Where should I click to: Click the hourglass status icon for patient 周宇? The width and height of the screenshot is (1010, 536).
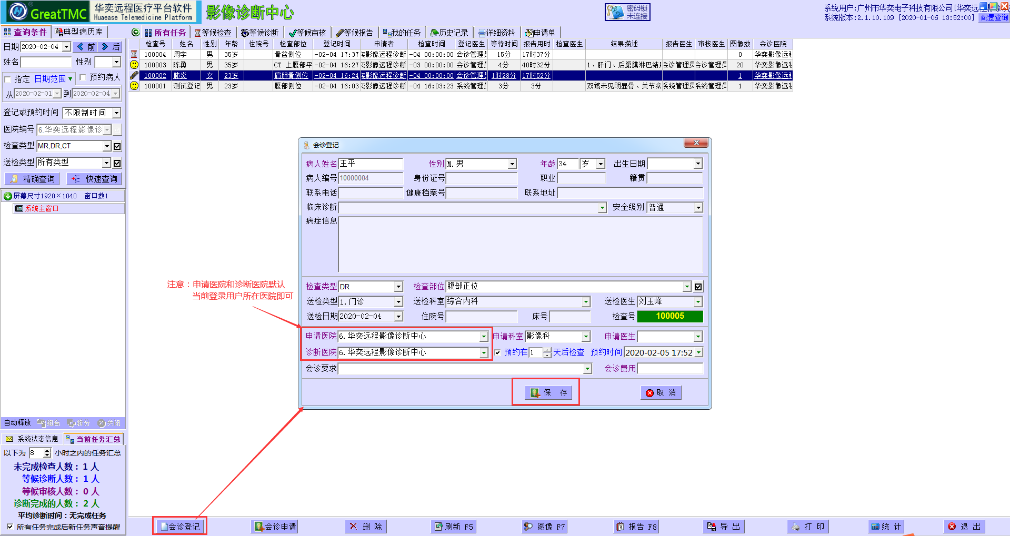click(134, 54)
